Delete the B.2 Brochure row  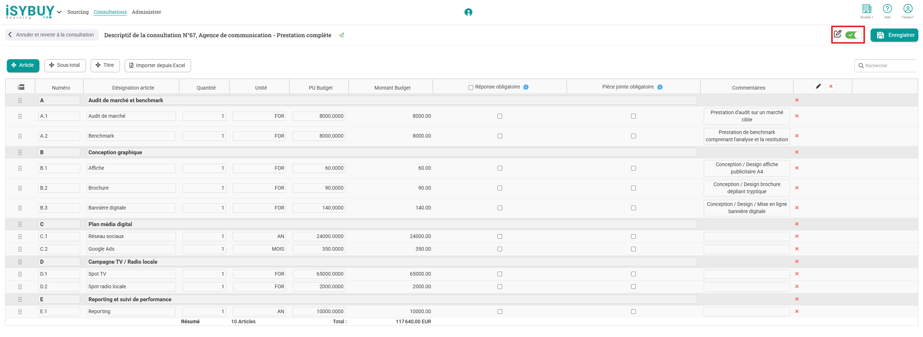tap(797, 188)
